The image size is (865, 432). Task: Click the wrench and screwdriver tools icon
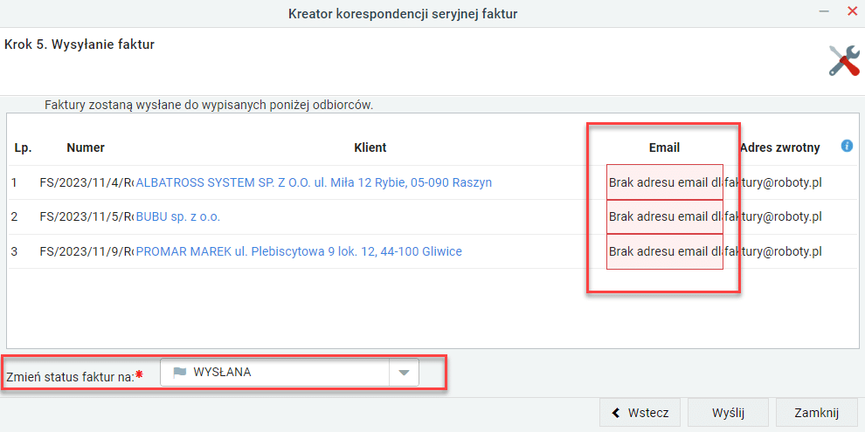(845, 60)
